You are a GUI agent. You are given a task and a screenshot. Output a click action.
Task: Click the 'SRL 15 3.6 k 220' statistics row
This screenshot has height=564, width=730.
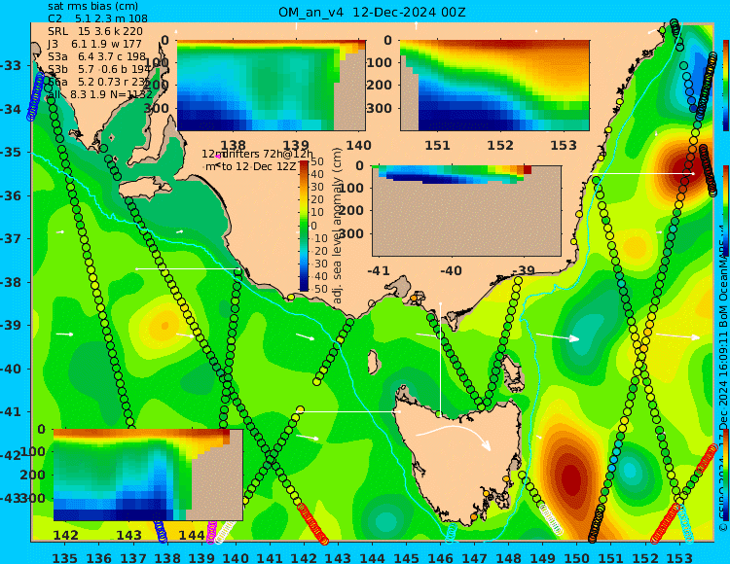[x=95, y=31]
